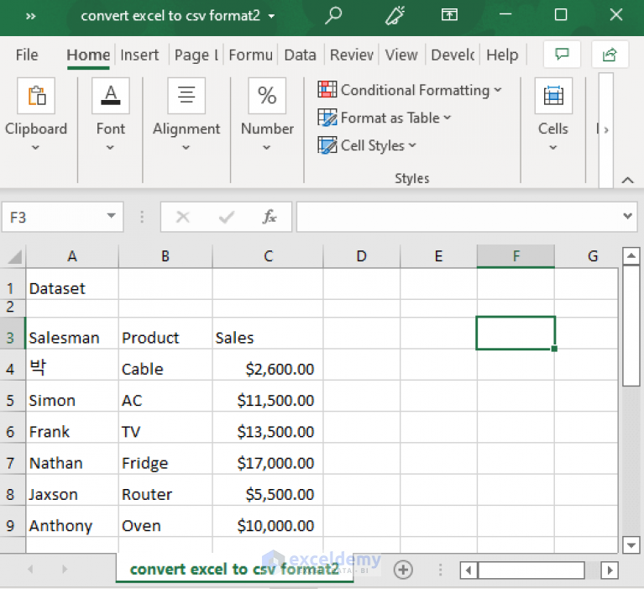Select the 'convert excel to csv format2' sheet tab

[x=234, y=570]
